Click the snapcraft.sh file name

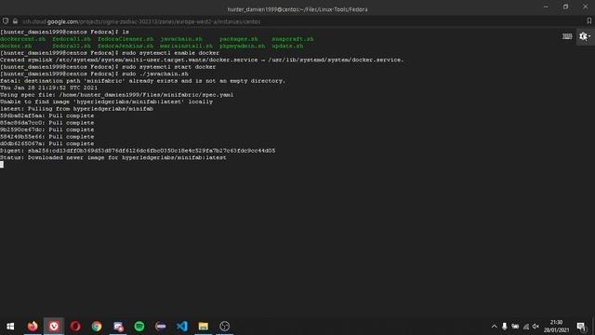tap(293, 39)
